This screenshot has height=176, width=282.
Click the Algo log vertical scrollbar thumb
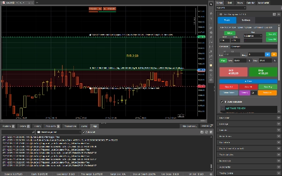pos(211,166)
